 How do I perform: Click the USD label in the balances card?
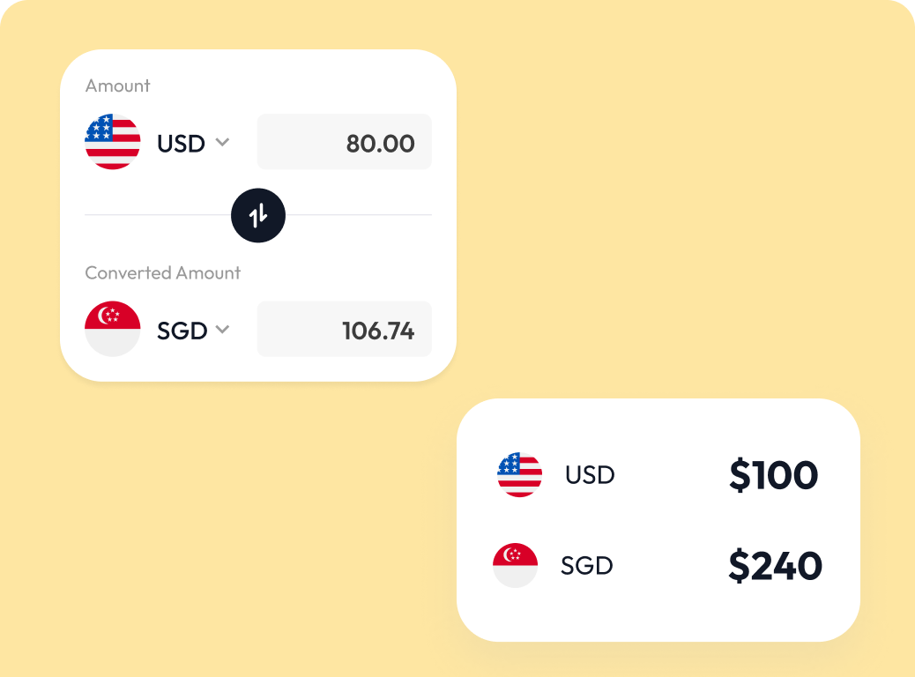click(590, 475)
